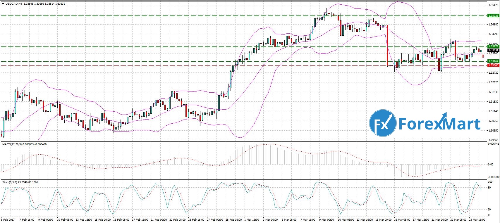
Task: Click the 15 Mar 00:00 time label
Action: coord(383,220)
